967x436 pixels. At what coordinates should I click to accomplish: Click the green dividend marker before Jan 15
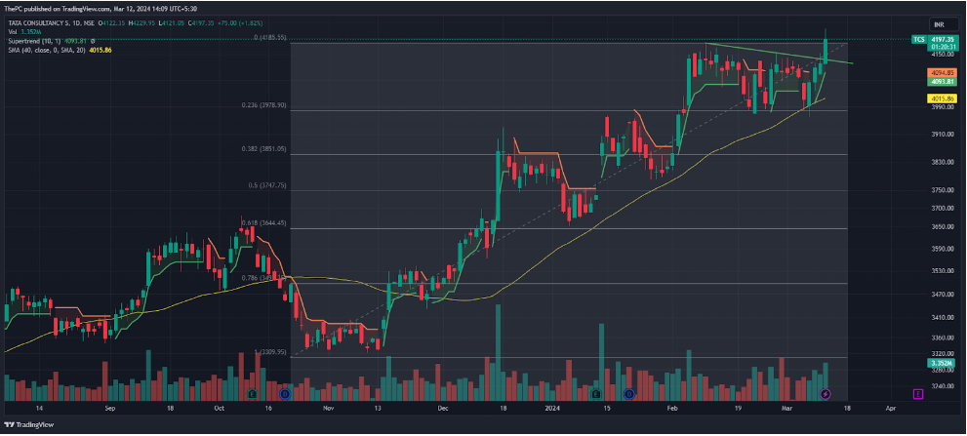point(596,394)
